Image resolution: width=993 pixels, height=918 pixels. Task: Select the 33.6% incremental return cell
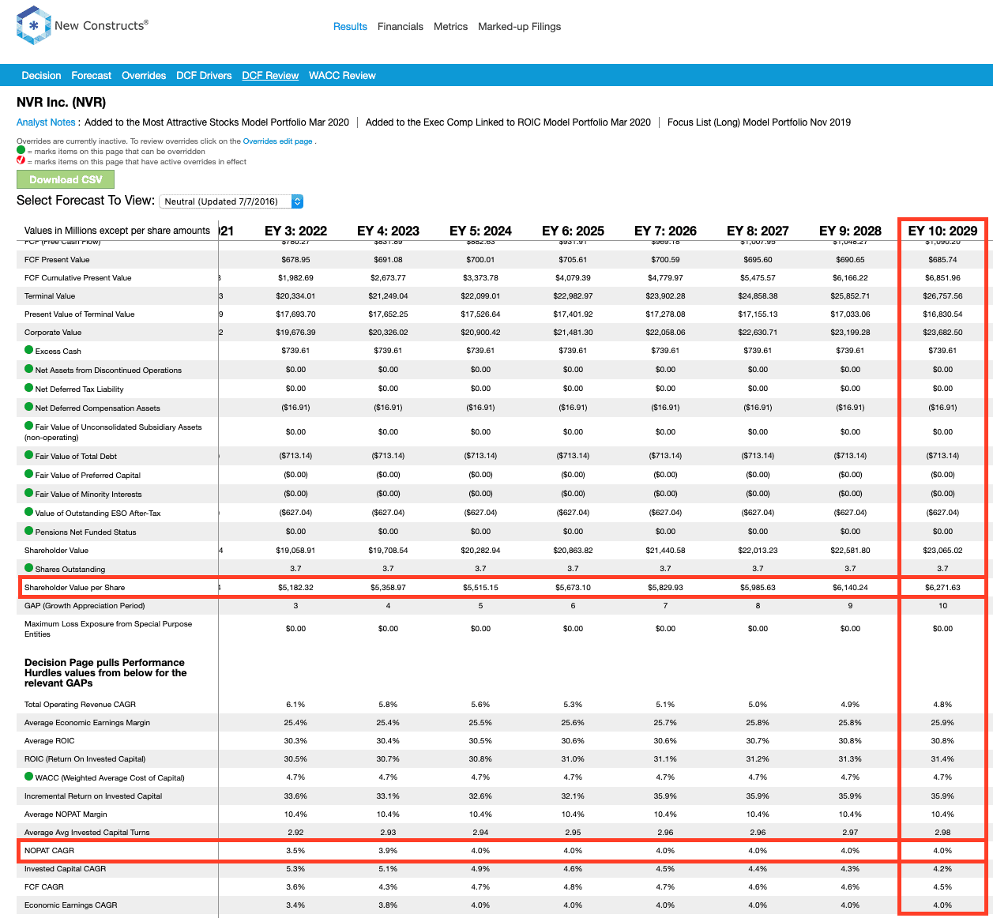[295, 796]
